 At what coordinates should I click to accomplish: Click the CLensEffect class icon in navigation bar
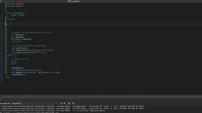[69, 1]
